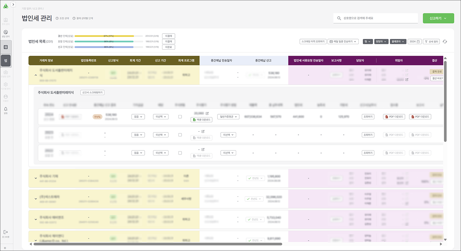This screenshot has width=461, height=251.
Task: Click the refresh icon beside 상세 필터
Action: (x=445, y=42)
